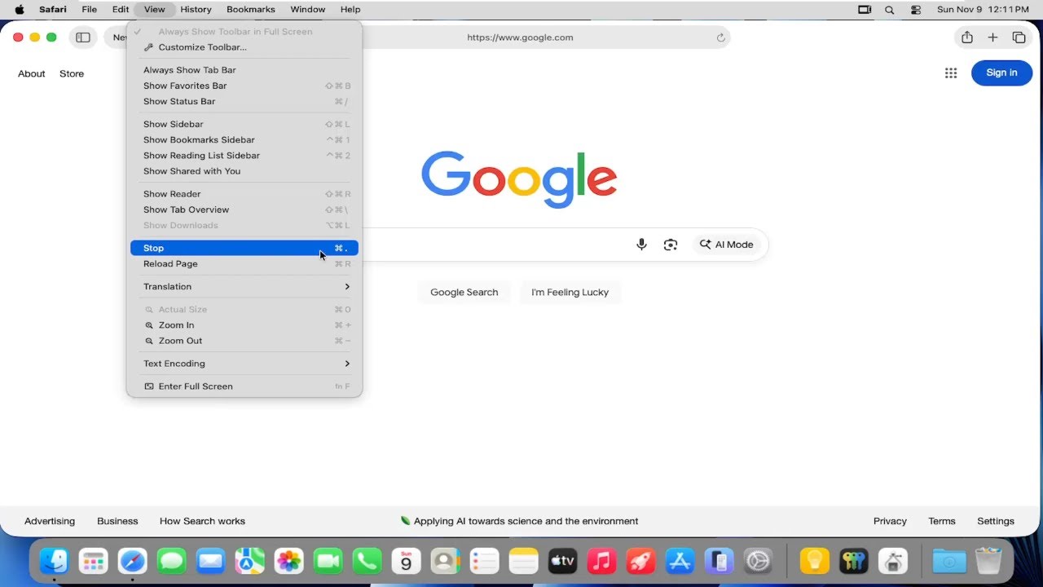Open Launchpad from the Dock
The image size is (1043, 587).
coord(94,561)
